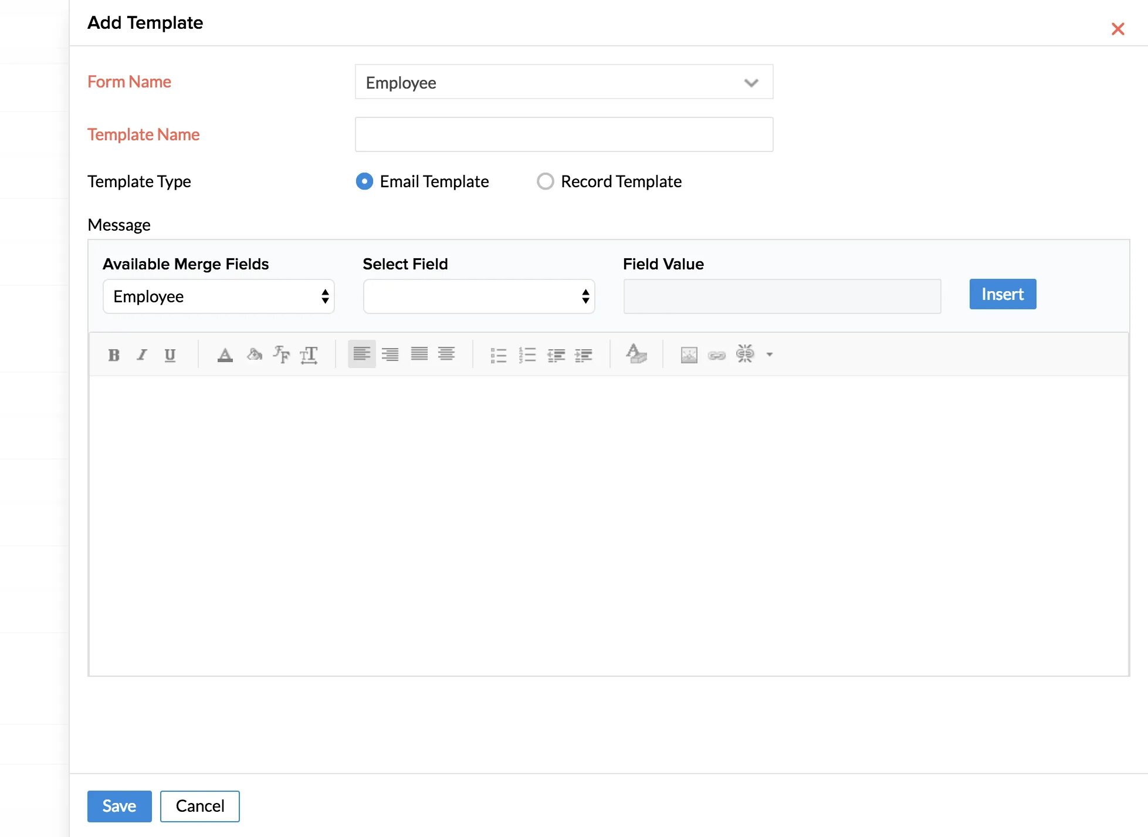The image size is (1148, 837).
Task: Click the Italic formatting icon
Action: 142,355
